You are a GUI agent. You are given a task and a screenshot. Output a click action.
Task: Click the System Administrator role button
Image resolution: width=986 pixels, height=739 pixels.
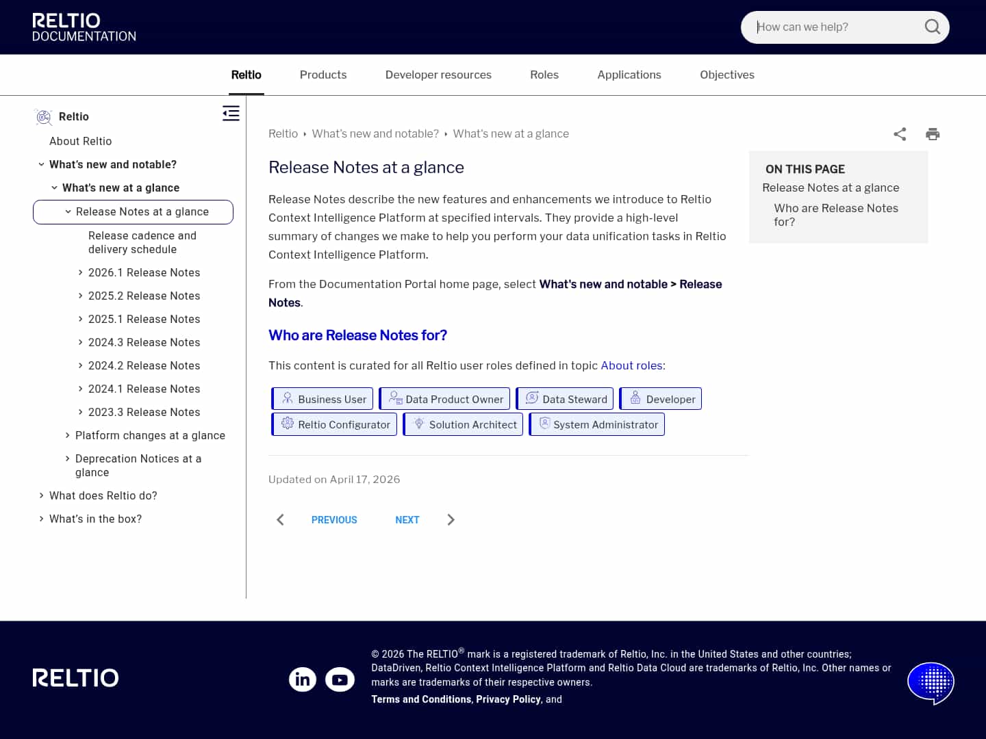tap(597, 424)
